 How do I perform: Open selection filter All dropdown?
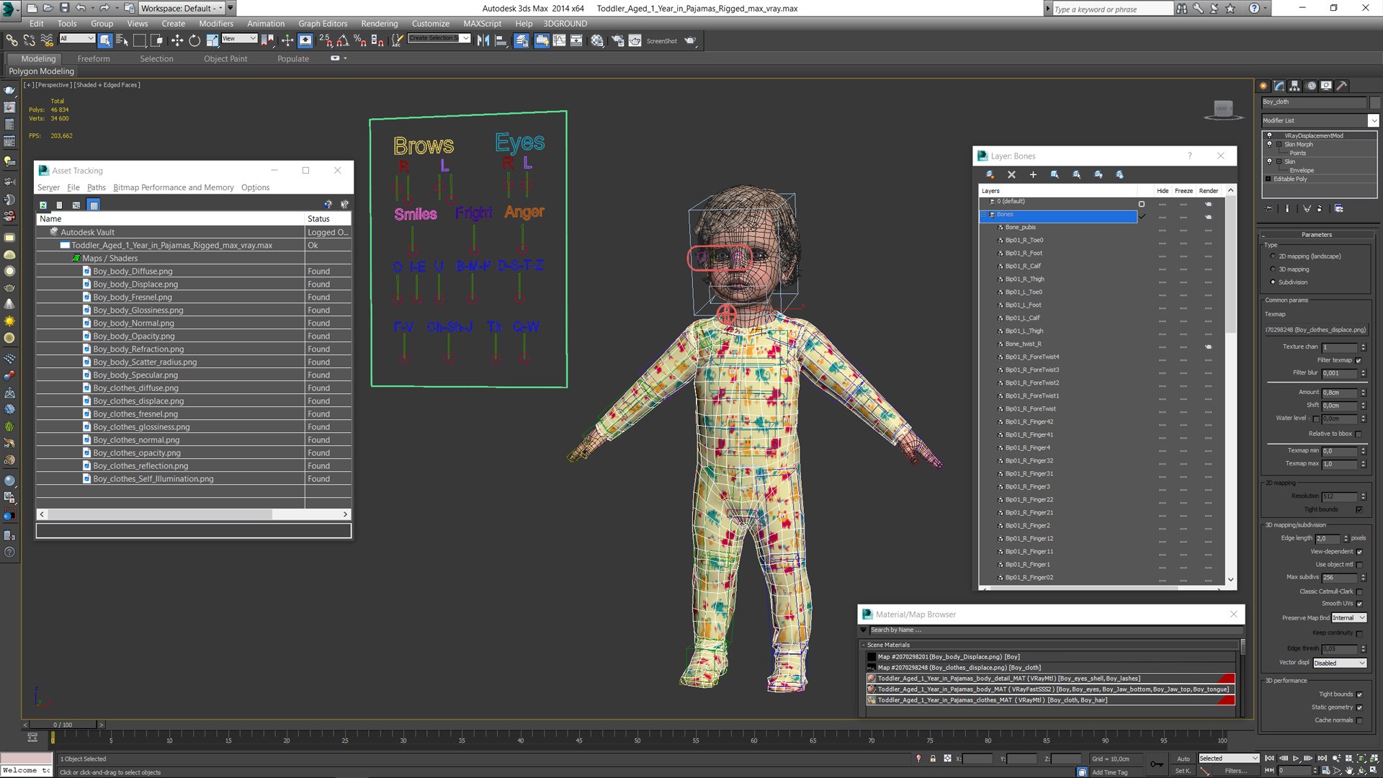pyautogui.click(x=77, y=38)
